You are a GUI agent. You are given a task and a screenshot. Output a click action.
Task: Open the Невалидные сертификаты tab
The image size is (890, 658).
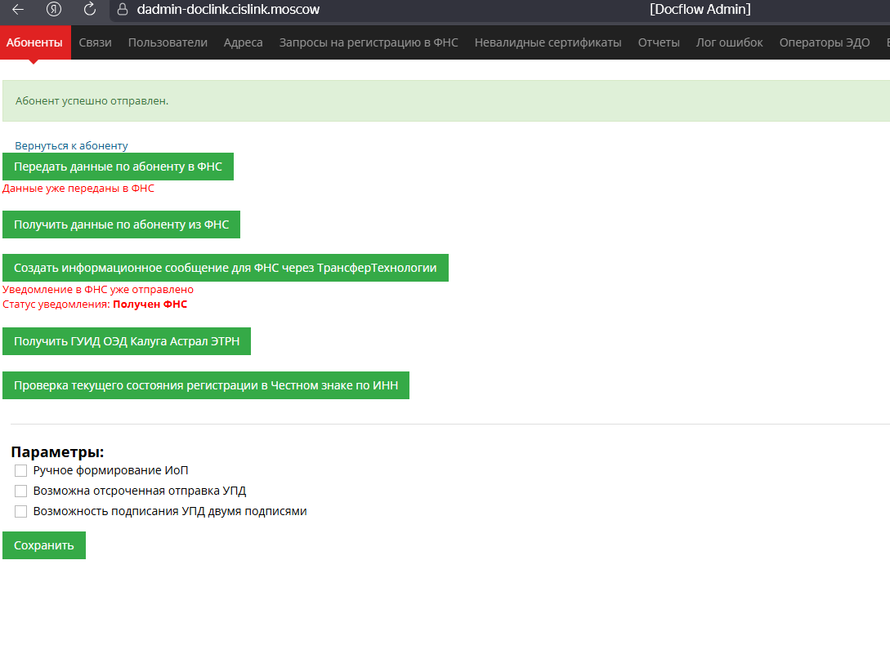(548, 42)
